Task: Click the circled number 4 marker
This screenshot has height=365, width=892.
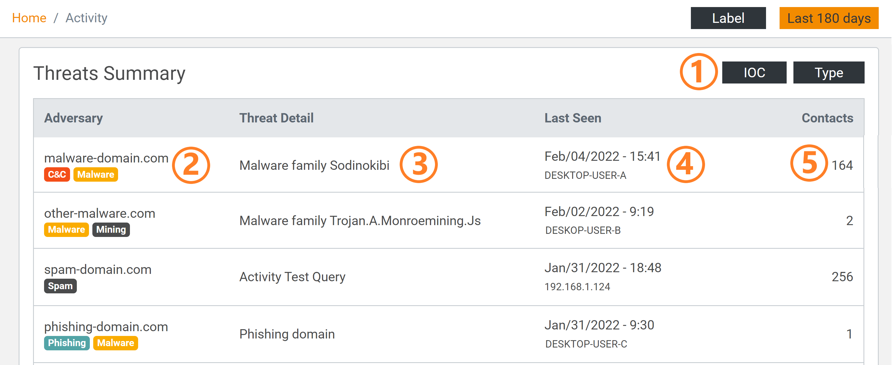Action: click(x=686, y=164)
